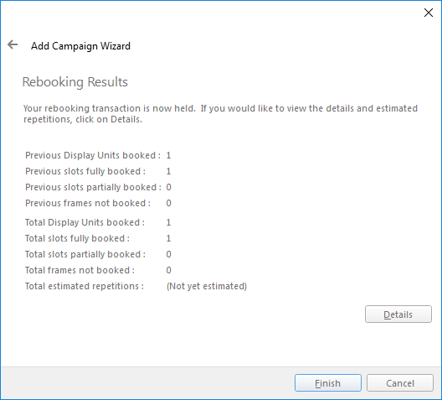Click the Previous Display Units booked label
This screenshot has height=400, width=442.
[93, 155]
